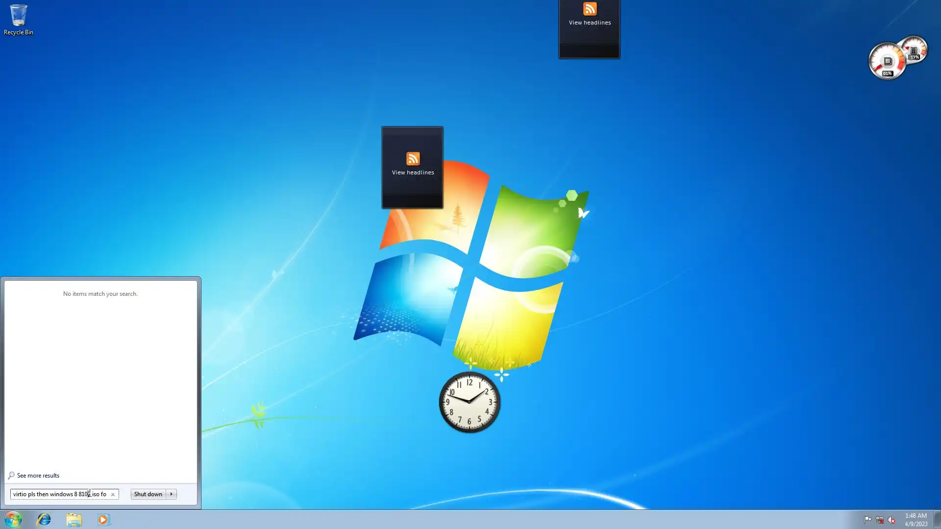Clear the Start menu search text

click(113, 494)
